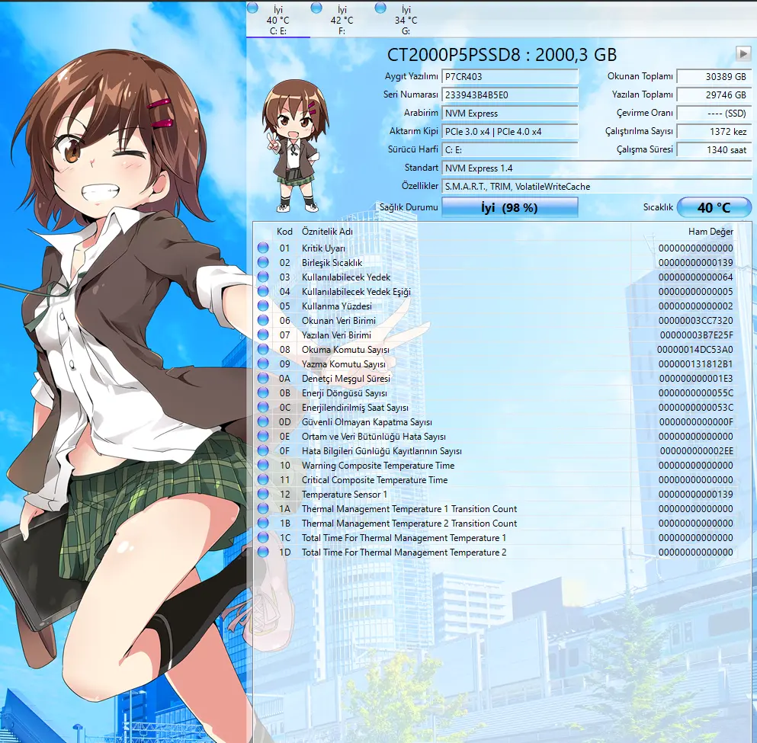Click status icon for Enerjilendirilmiş Saat Sayısı row
The width and height of the screenshot is (757, 743).
coord(263,407)
